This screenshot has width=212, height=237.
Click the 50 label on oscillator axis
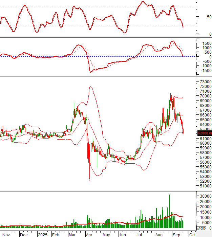209,17
